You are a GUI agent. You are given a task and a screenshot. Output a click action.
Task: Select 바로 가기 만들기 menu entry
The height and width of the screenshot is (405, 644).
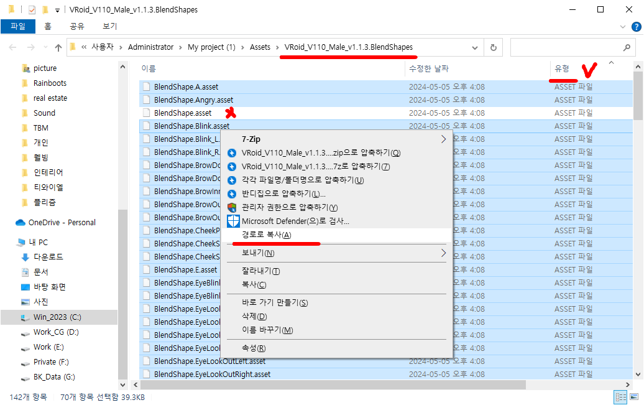point(337,302)
